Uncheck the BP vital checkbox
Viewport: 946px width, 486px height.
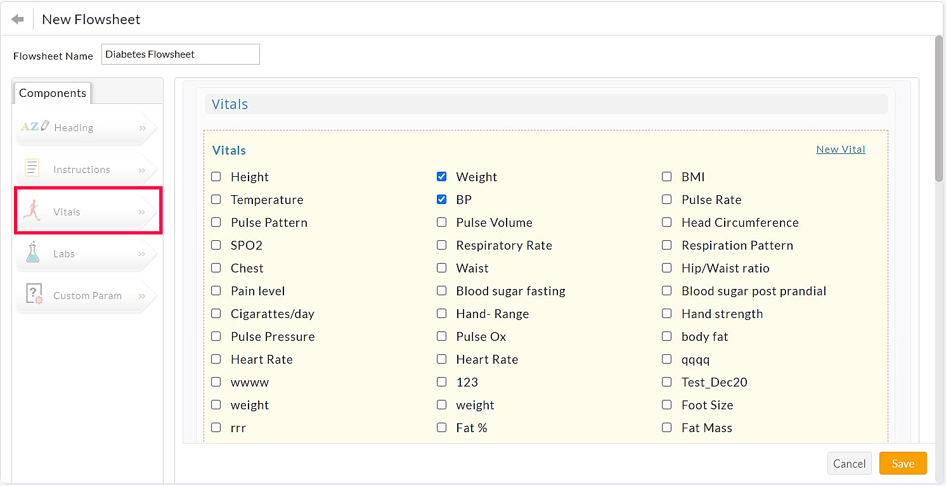[x=442, y=200]
